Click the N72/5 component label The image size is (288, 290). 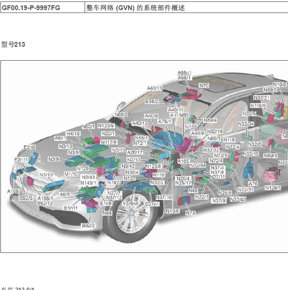tap(221, 155)
